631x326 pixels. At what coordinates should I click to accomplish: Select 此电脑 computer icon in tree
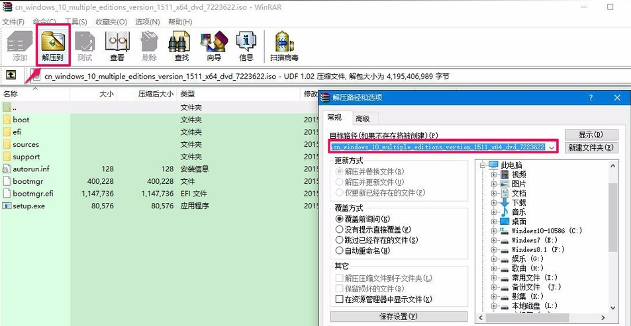[493, 165]
